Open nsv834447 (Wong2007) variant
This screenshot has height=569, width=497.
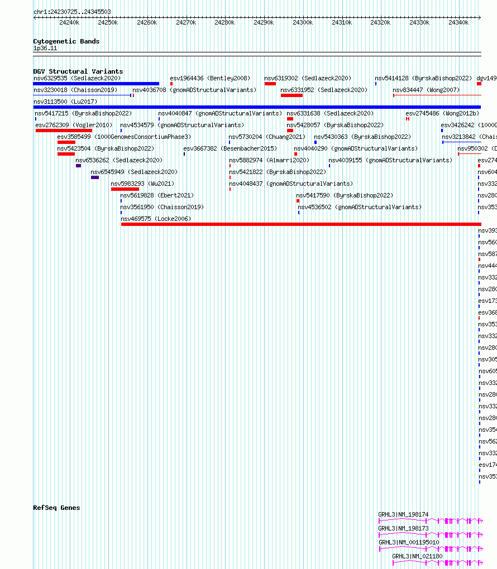[426, 90]
